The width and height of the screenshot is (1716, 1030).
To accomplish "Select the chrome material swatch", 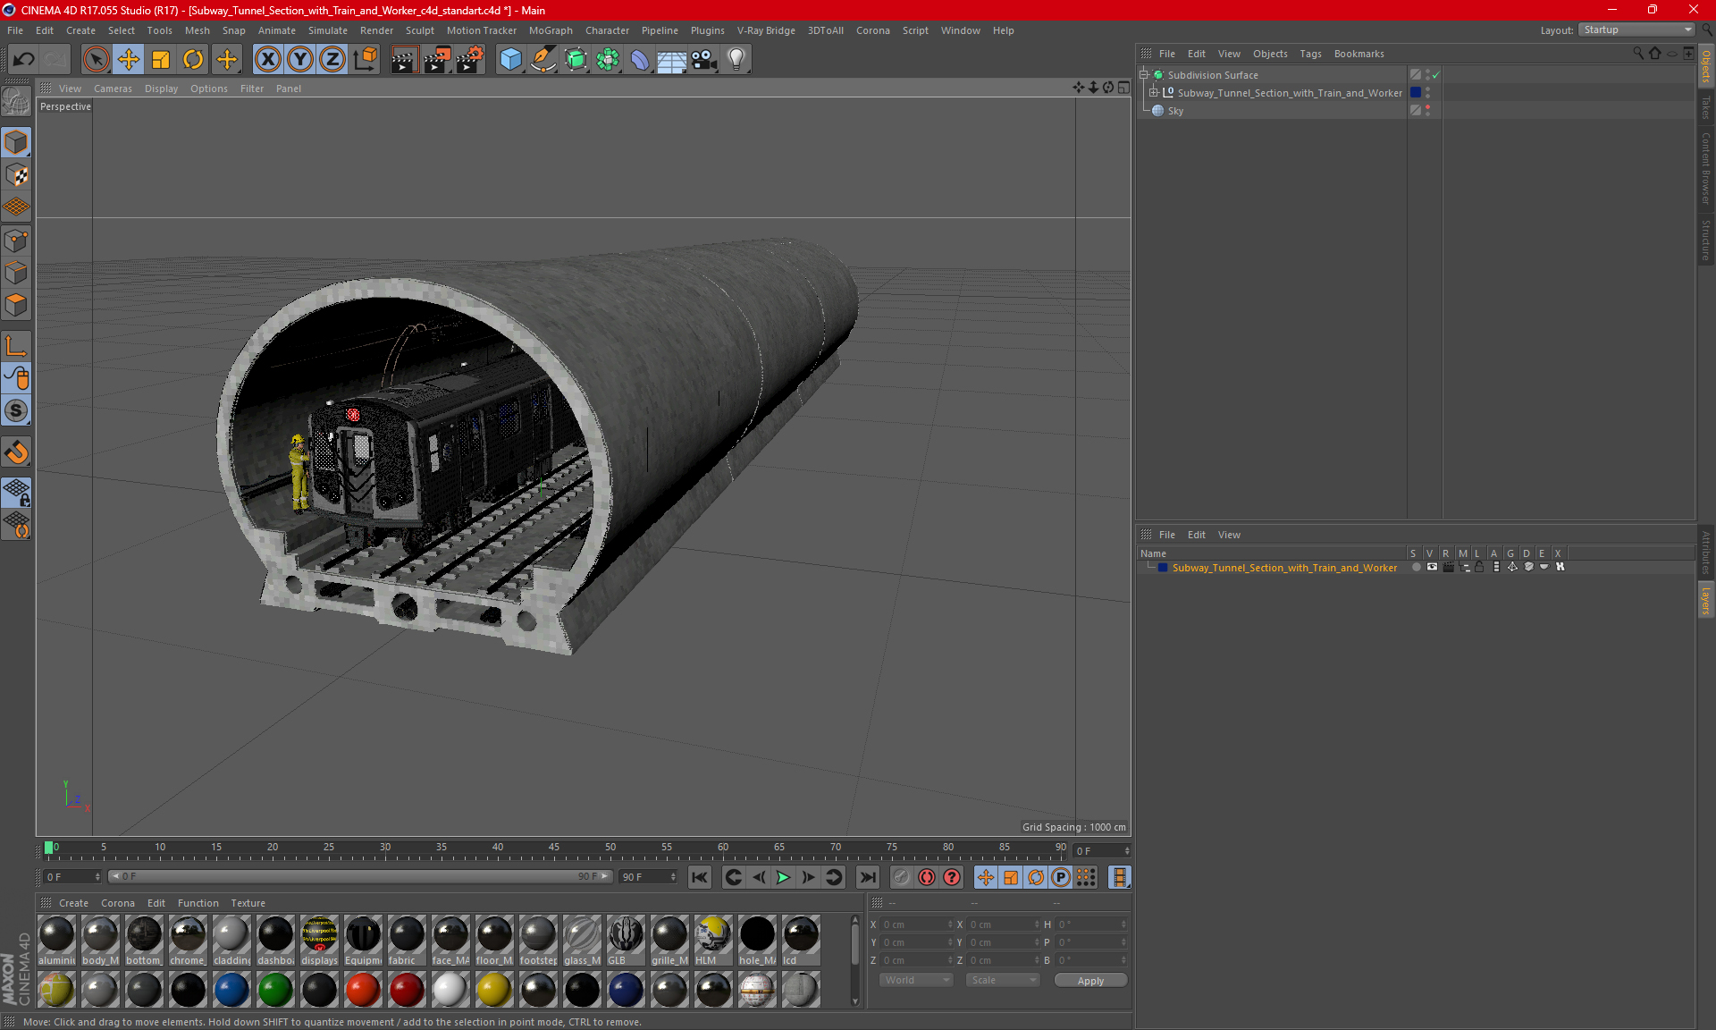I will (x=188, y=941).
